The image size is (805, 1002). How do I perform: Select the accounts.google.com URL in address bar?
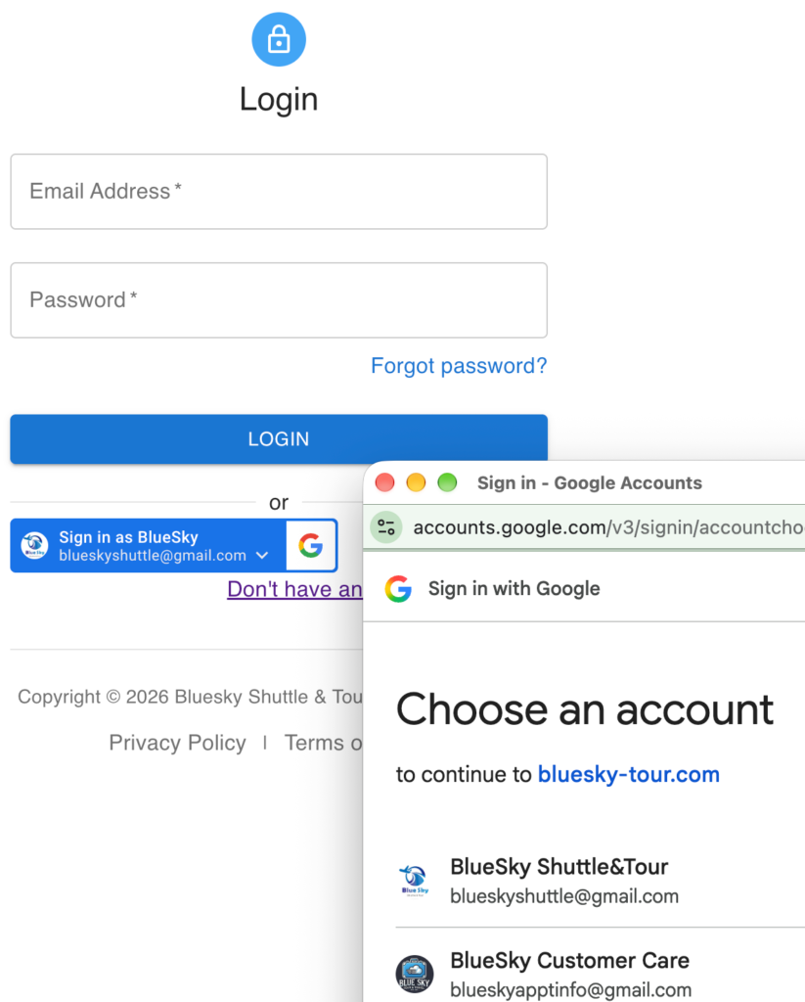[608, 527]
